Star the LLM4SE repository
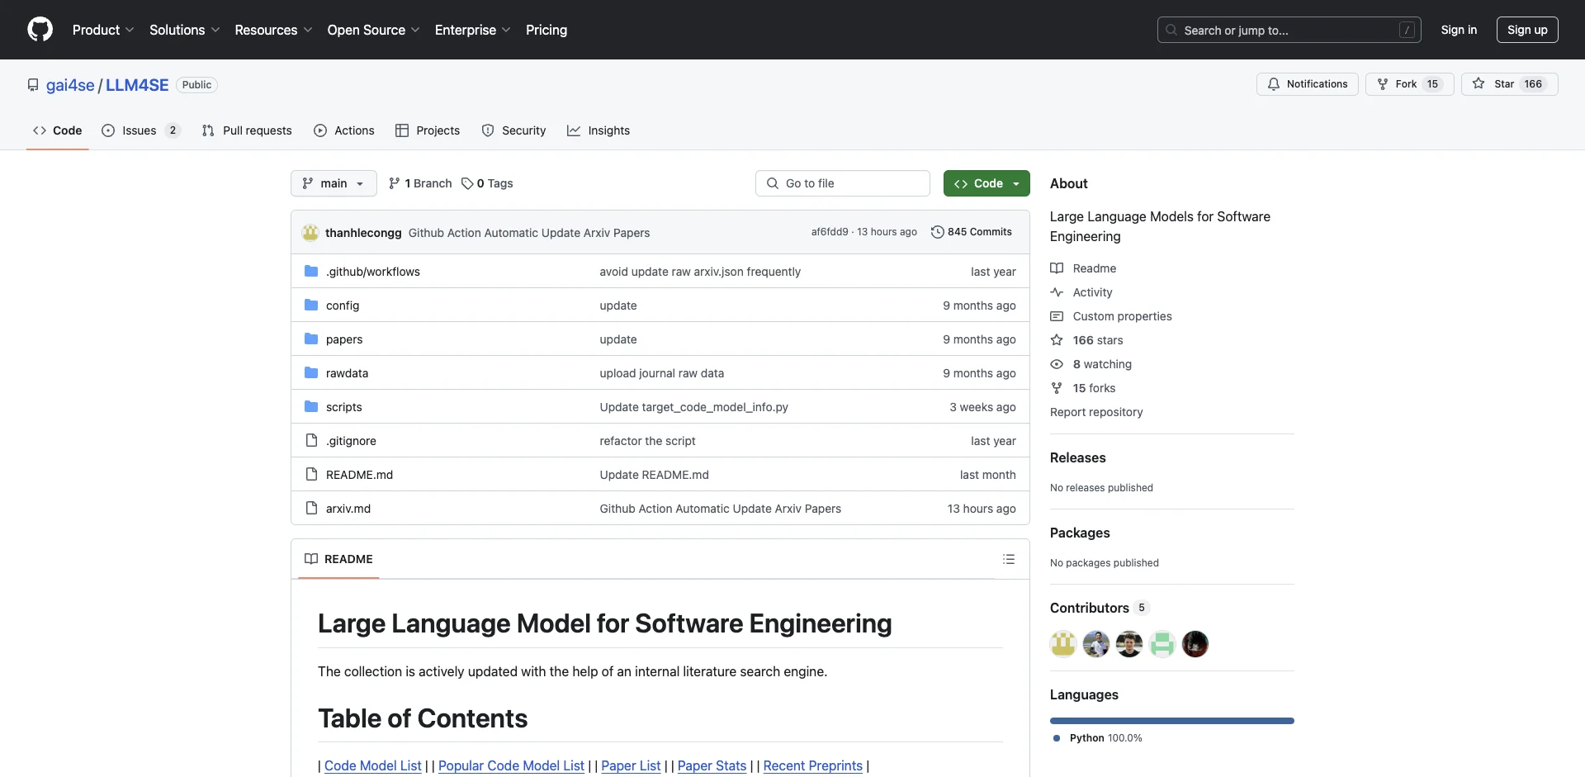 pos(1509,84)
